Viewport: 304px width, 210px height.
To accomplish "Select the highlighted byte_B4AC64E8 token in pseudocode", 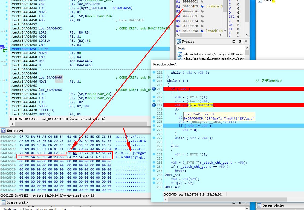I will tap(201, 105).
